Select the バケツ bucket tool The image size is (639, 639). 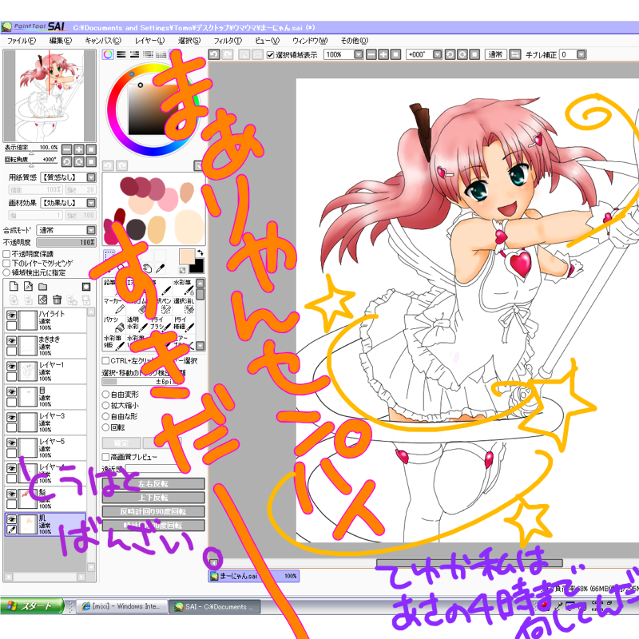(x=113, y=323)
